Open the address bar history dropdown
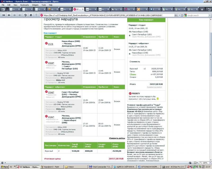The height and width of the screenshot is (169, 212). [x=180, y=15]
